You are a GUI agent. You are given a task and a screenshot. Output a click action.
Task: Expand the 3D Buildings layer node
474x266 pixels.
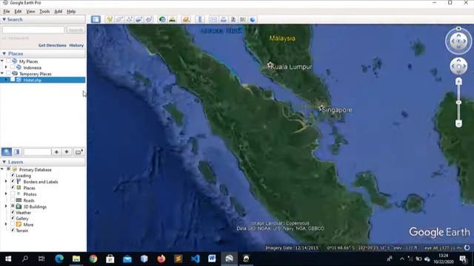(x=6, y=206)
